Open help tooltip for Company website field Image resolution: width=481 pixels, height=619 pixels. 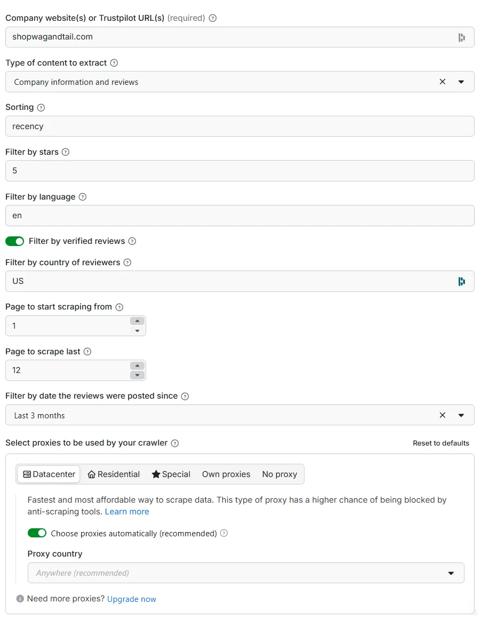pos(212,18)
